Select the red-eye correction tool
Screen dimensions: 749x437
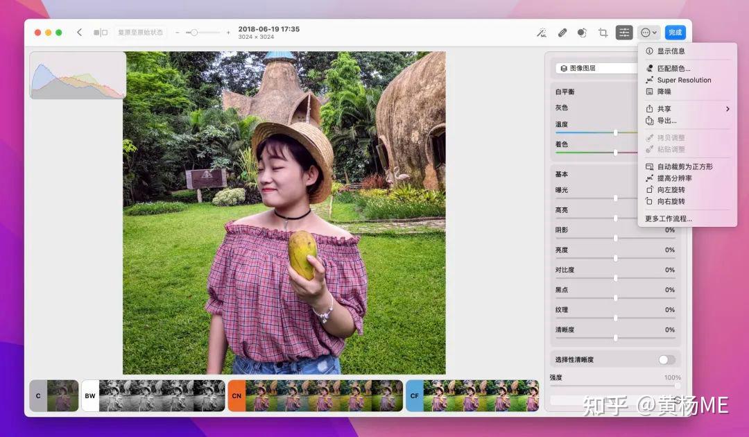point(582,32)
